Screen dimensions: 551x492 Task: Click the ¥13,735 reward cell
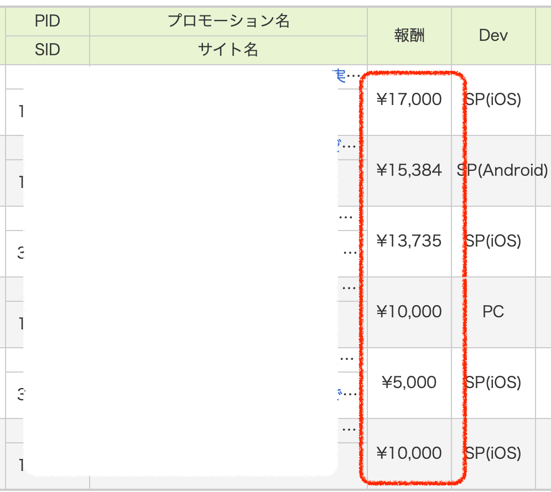(409, 241)
